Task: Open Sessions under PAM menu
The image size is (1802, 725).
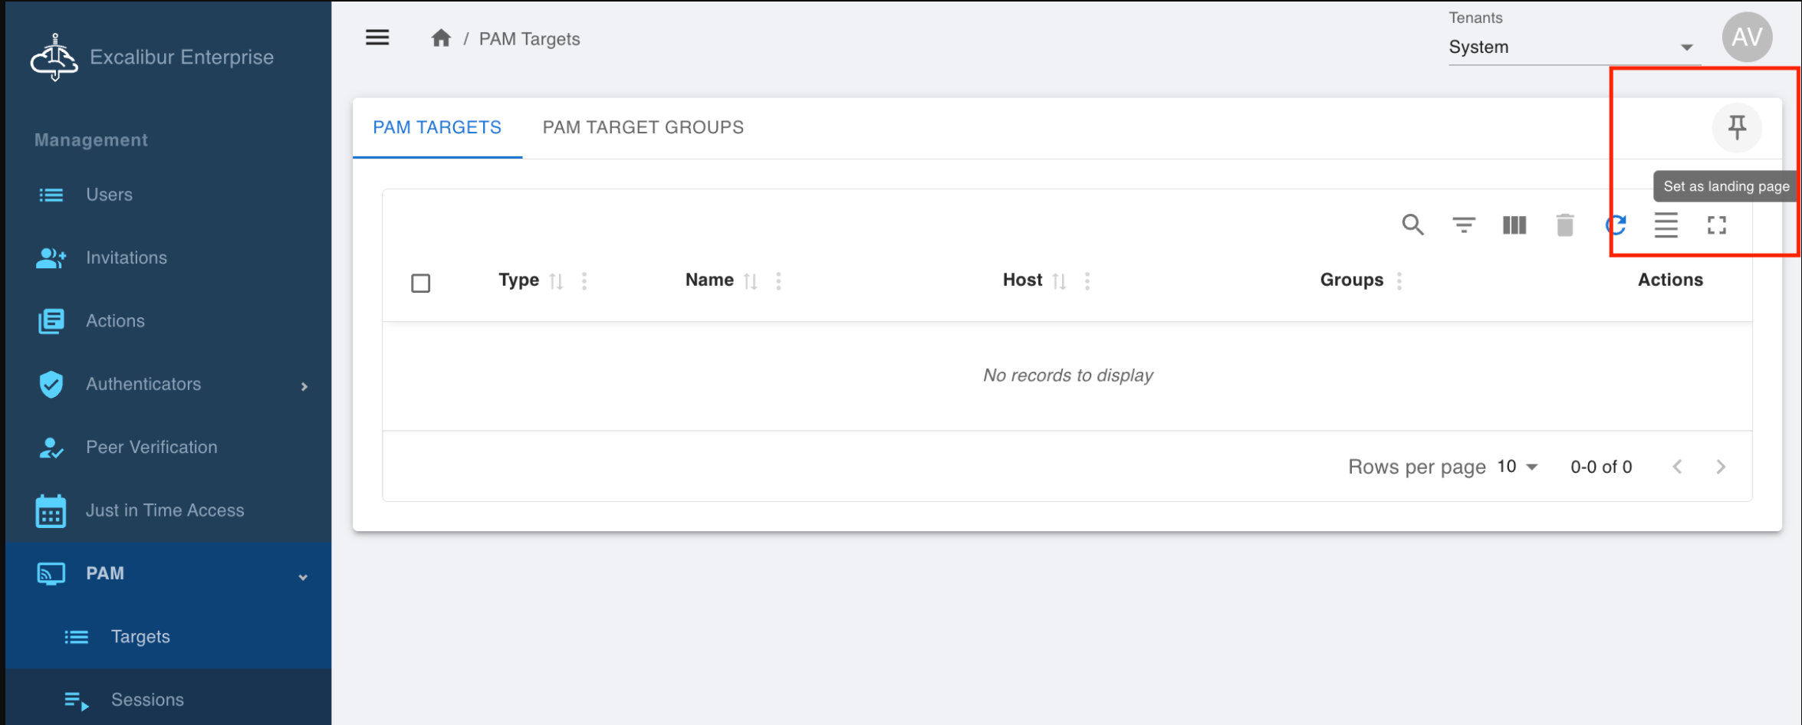Action: coord(147,700)
